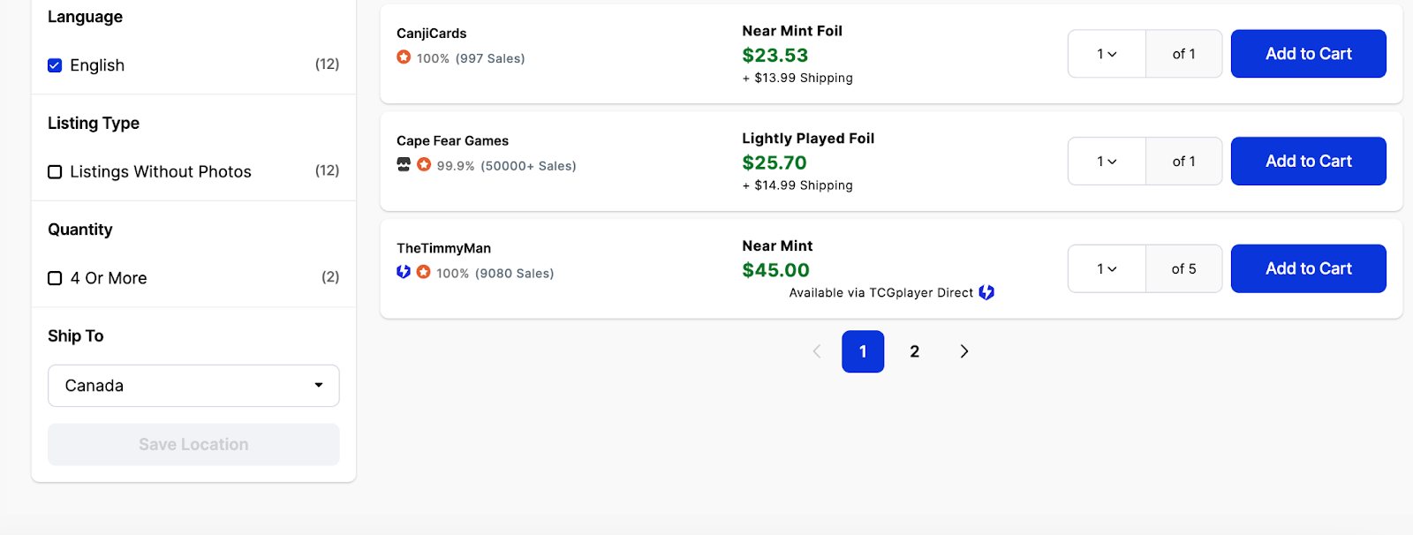
Task: Open the quantity dropdown for TheTimmyMan's listing
Action: [x=1106, y=268]
